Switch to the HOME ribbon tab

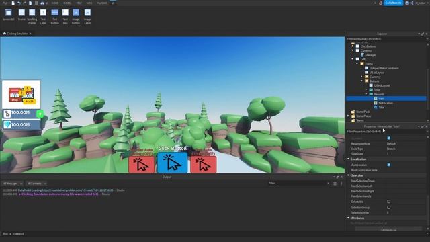pos(55,3)
